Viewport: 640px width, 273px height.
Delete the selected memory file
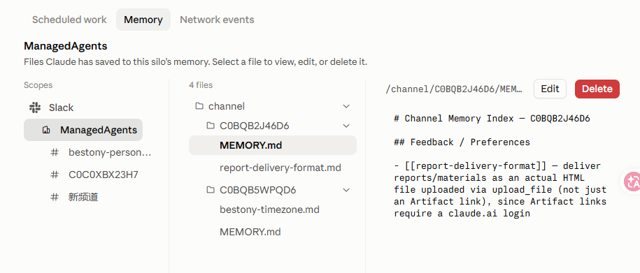(x=597, y=89)
